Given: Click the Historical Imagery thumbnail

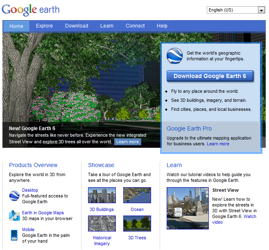Looking at the screenshot, I should tap(102, 223).
